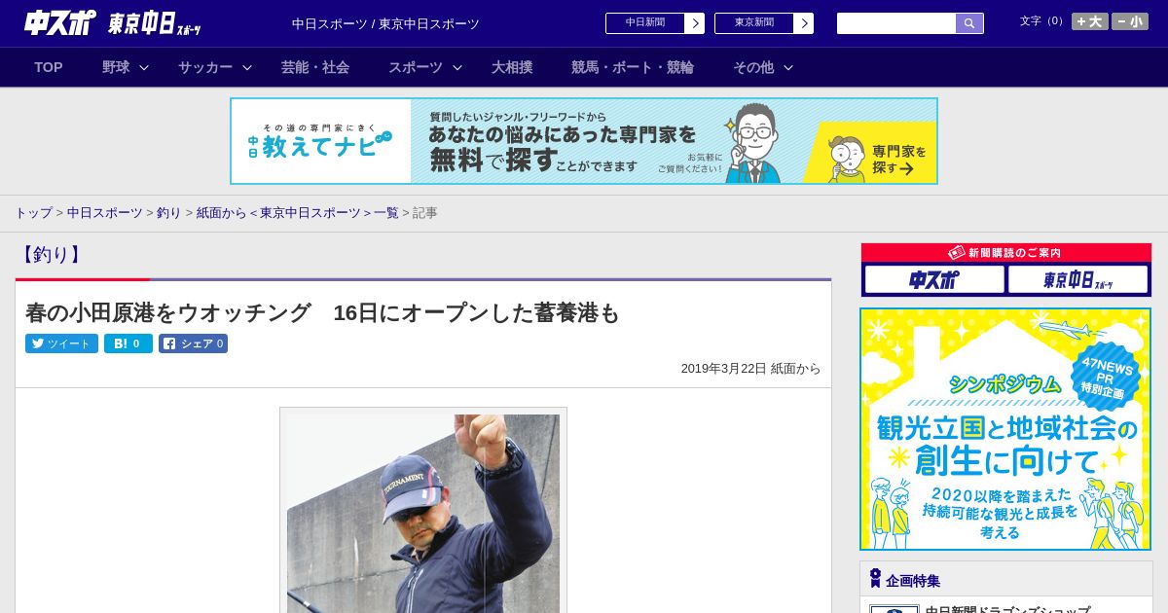
Task: Click the article headline 春の小田原港をウオッチング
Action: pyautogui.click(x=322, y=313)
